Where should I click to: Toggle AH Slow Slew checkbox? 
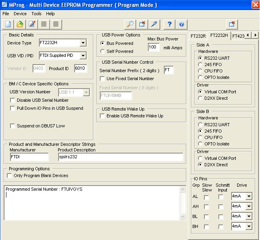tap(206, 207)
